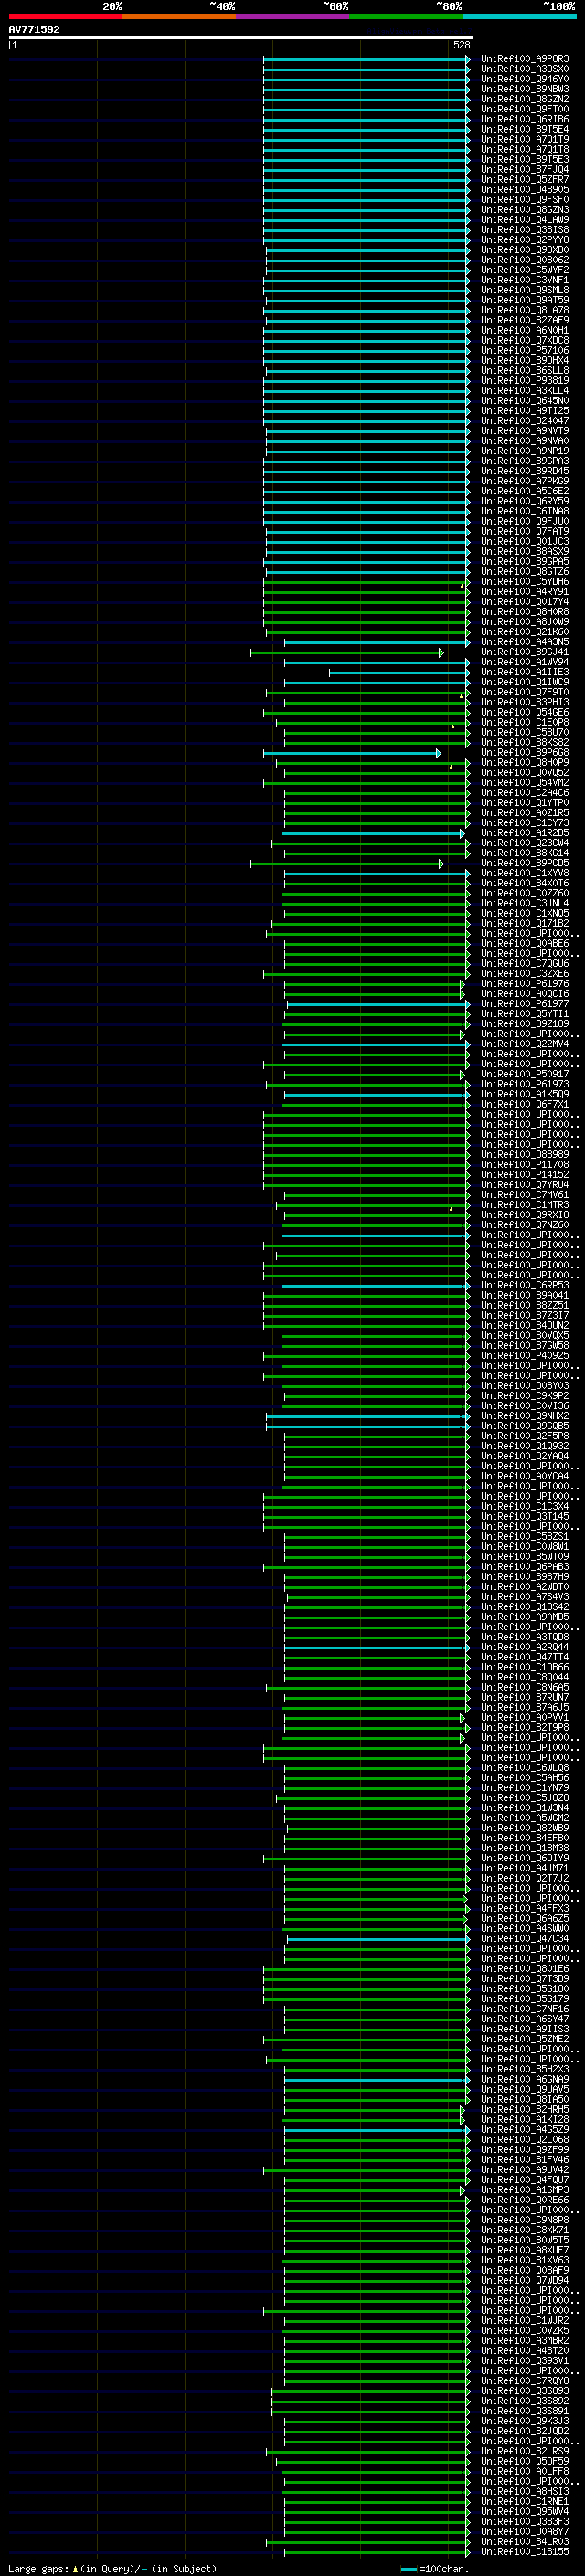Click the cyan alignment bar for UniRef100_A1R2B5
The image size is (585, 2576).
[x=373, y=834]
